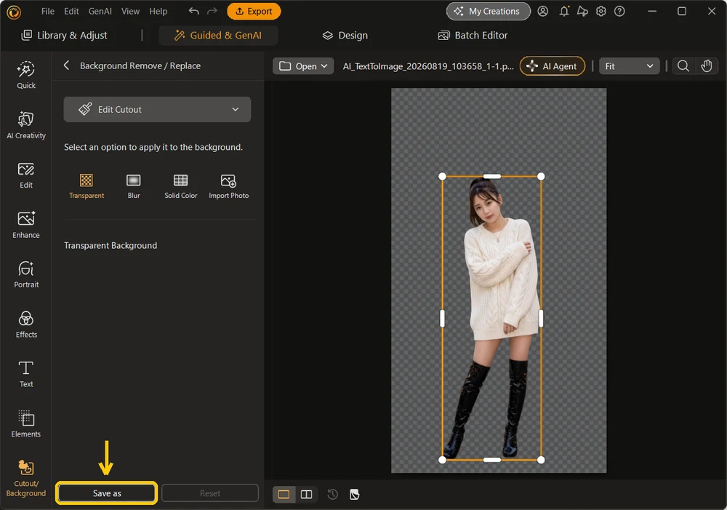Open the Effects panel
This screenshot has height=510, width=727.
26,324
